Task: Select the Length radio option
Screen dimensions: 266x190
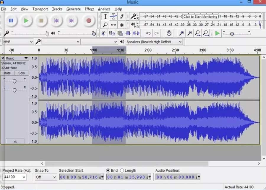Action: click(122, 170)
